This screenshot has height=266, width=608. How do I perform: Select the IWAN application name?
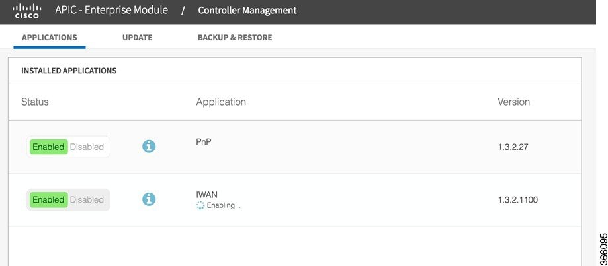(206, 195)
